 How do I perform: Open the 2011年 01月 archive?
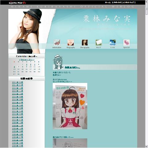[x=18, y=85]
